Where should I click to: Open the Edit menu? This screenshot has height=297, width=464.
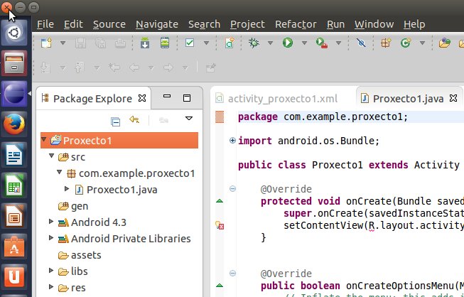click(73, 24)
